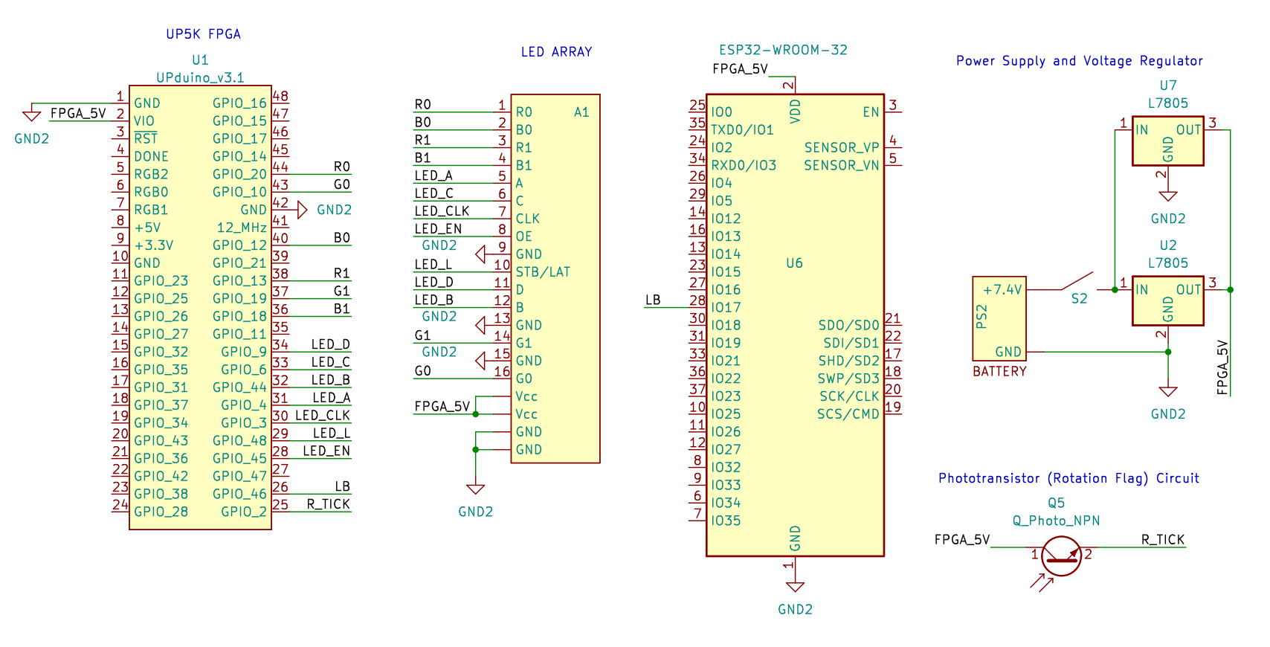Click the 'IO35' pin label

point(726,521)
